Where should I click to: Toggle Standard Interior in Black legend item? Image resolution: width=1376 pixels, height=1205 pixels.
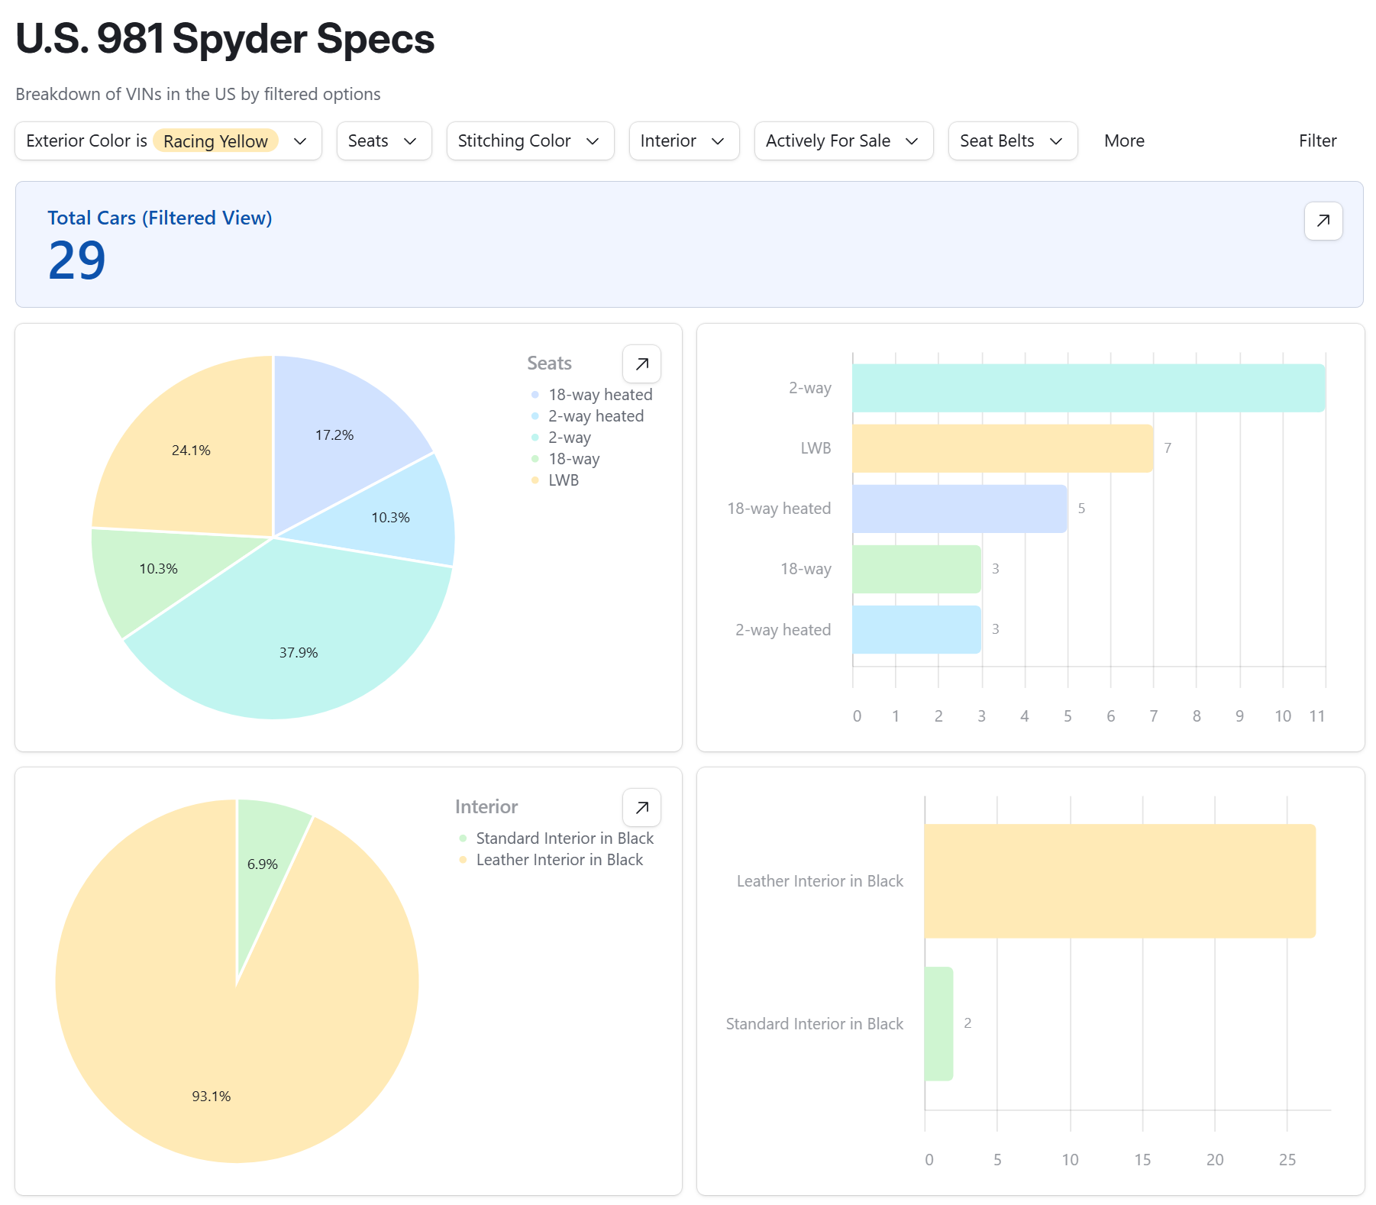tap(564, 838)
